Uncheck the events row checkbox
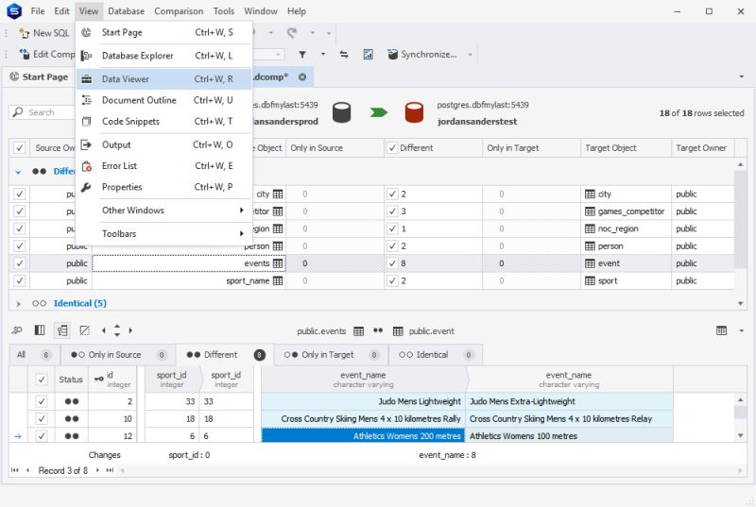The width and height of the screenshot is (756, 507). point(19,263)
